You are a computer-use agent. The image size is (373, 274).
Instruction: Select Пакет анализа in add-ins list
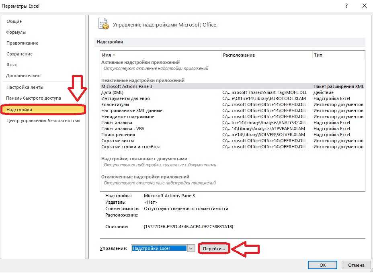coord(117,123)
